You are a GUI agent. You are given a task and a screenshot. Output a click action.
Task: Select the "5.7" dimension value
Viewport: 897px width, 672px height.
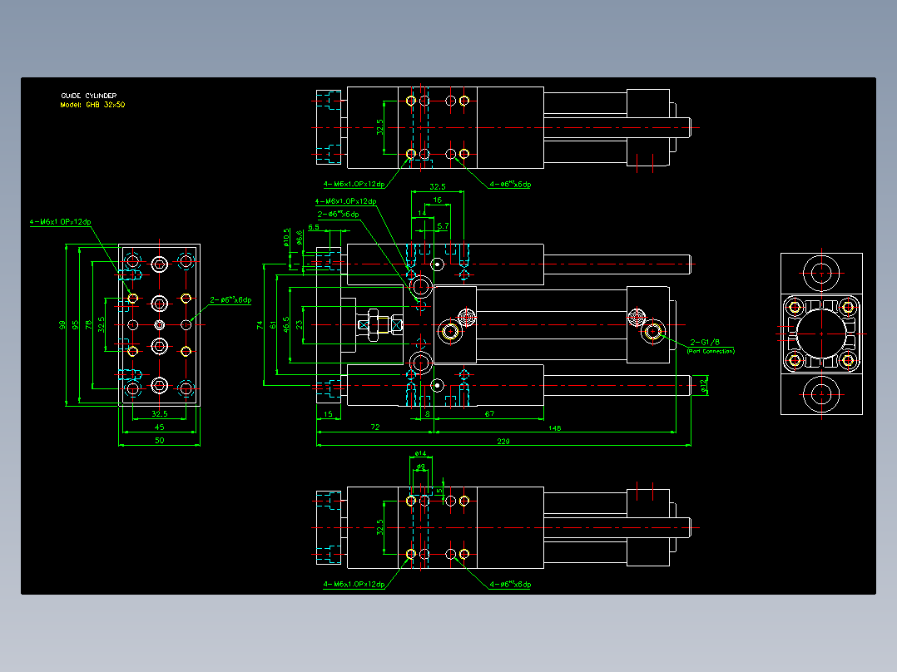coord(443,226)
